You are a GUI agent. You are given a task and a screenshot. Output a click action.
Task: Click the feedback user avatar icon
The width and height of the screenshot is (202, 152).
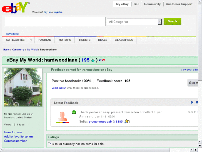point(62,117)
